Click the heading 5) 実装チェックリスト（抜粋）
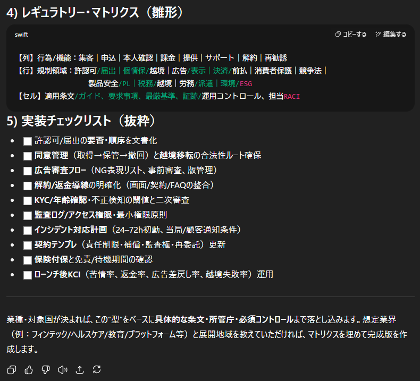Screen dimensions: 420x381 click(x=81, y=121)
